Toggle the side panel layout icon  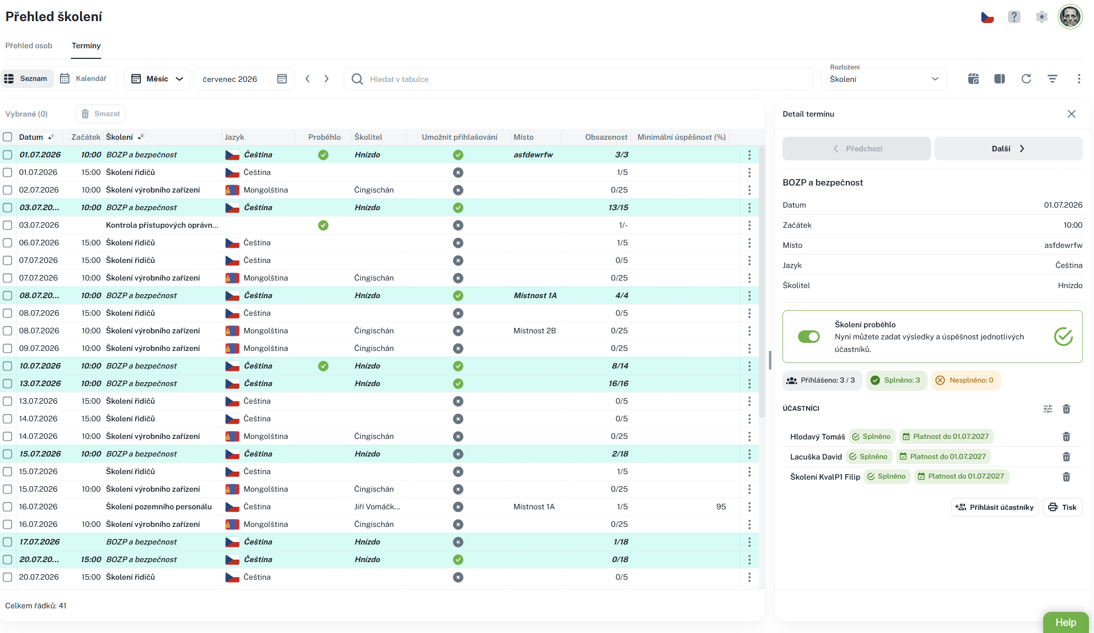[1000, 78]
